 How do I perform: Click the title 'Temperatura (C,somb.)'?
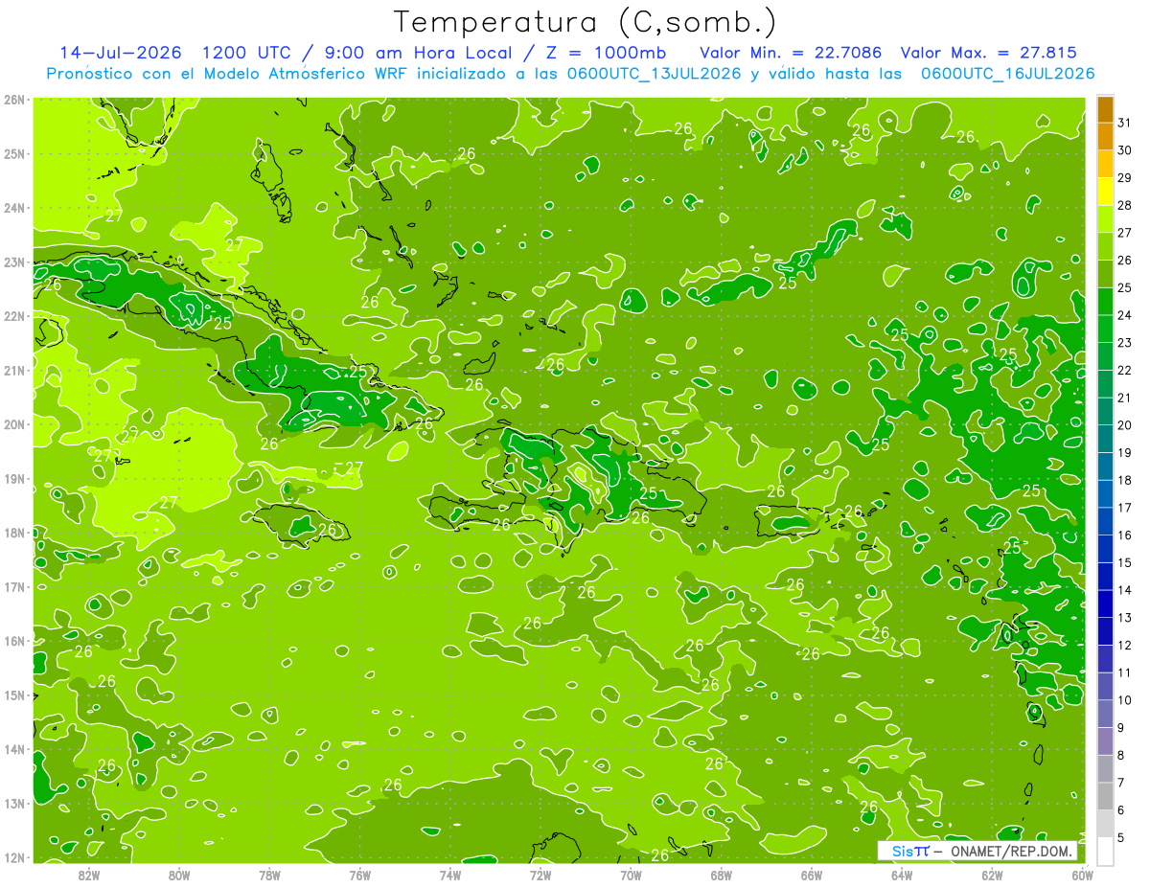586,22
